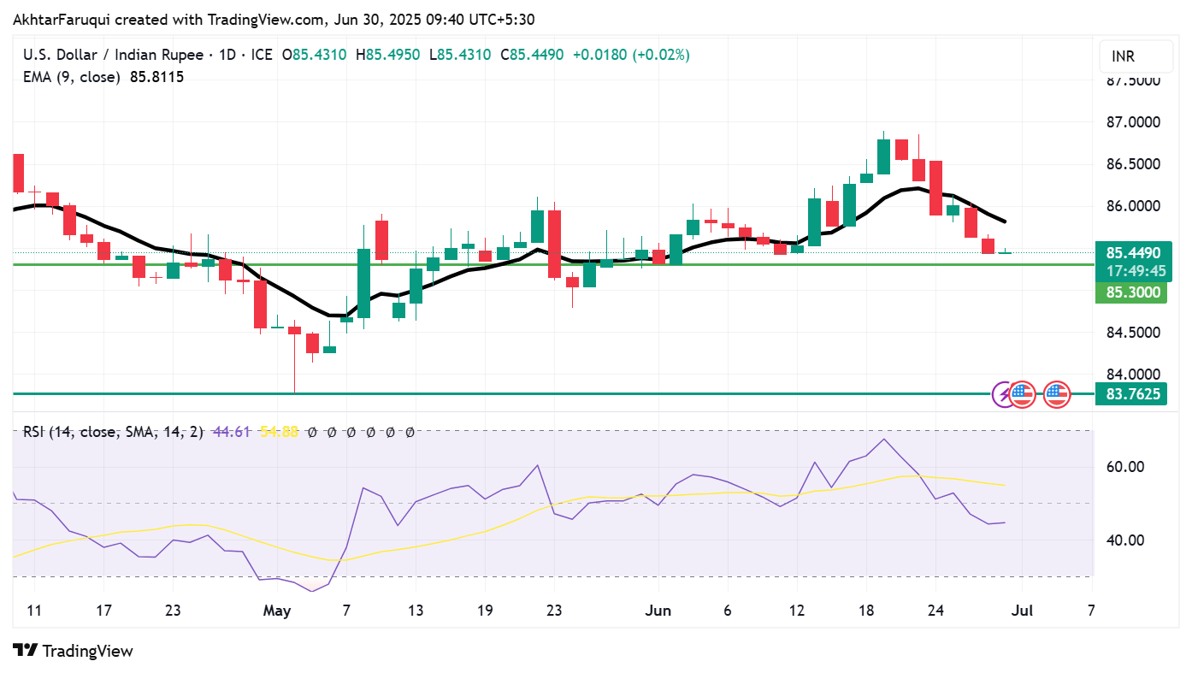The image size is (1192, 673).
Task: Click the US flag icon overlapping the lightning bolt
Action: point(1022,394)
